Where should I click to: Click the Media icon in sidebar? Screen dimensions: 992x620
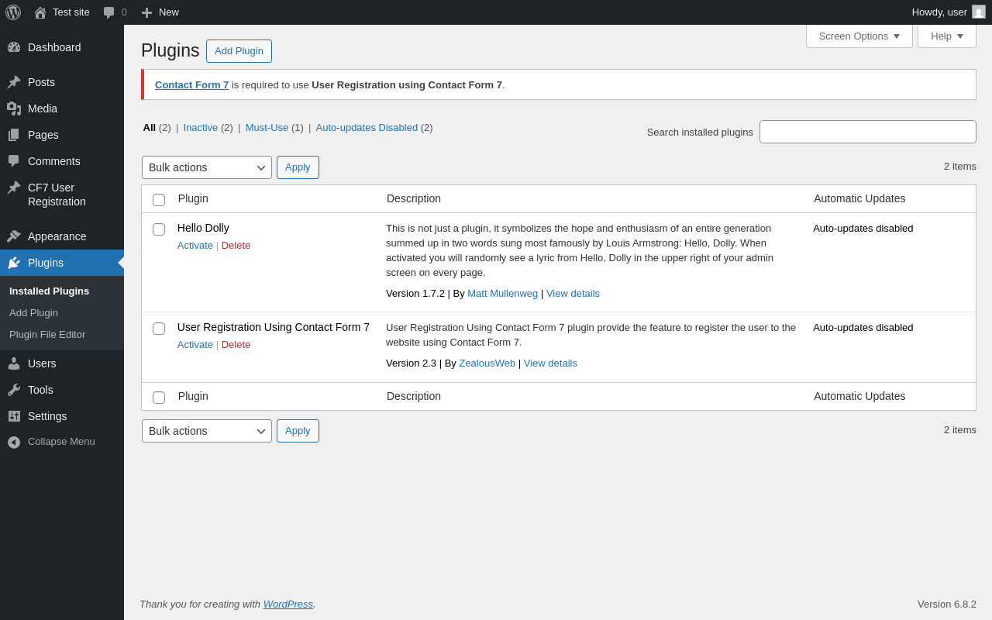(x=14, y=108)
